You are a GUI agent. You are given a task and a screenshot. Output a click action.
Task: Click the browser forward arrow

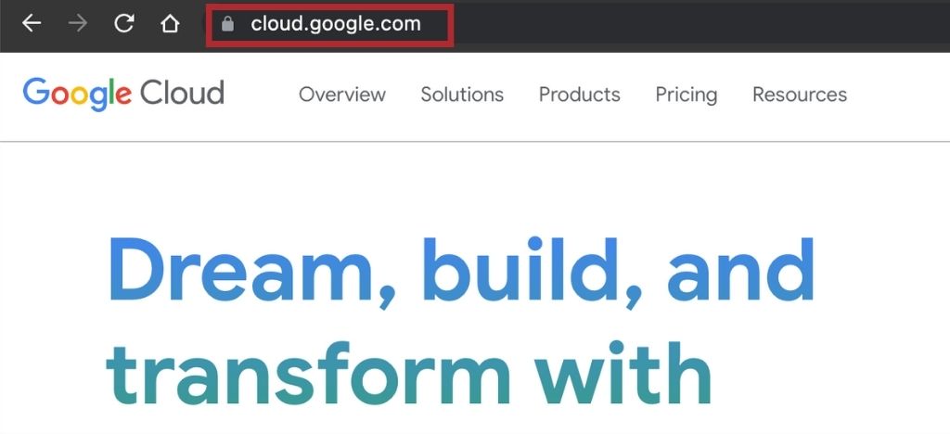pos(78,24)
